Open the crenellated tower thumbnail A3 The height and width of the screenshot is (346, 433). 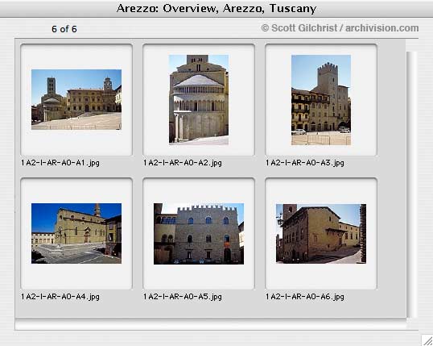pyautogui.click(x=321, y=100)
